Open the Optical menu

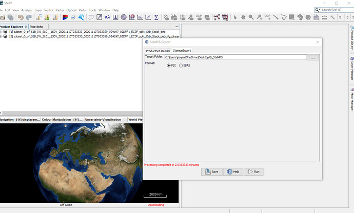coord(71,10)
